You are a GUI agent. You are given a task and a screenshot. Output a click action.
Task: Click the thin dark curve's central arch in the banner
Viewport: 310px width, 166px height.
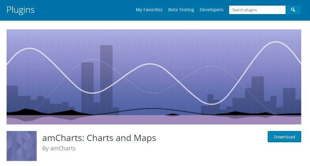click(151, 108)
